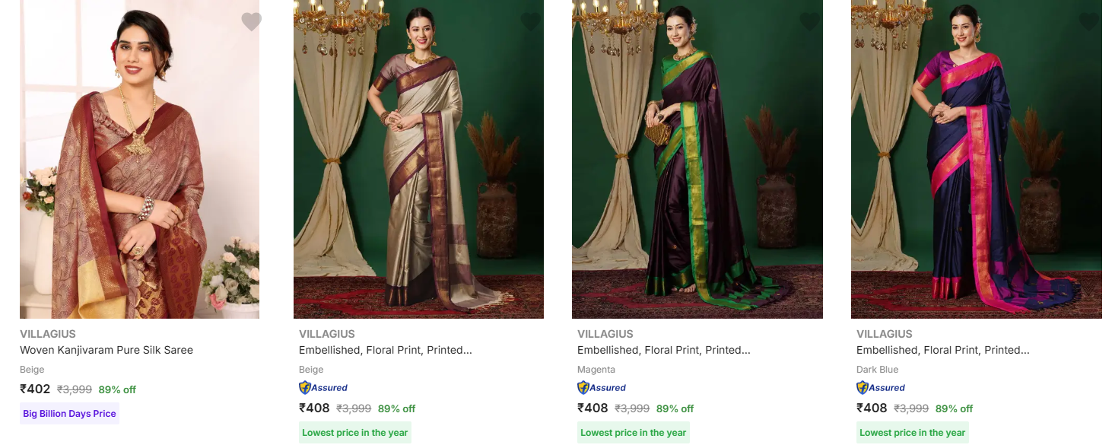Image resolution: width=1112 pixels, height=448 pixels.
Task: Open Embellished Floral Print title under Magenta saree
Action: point(664,350)
